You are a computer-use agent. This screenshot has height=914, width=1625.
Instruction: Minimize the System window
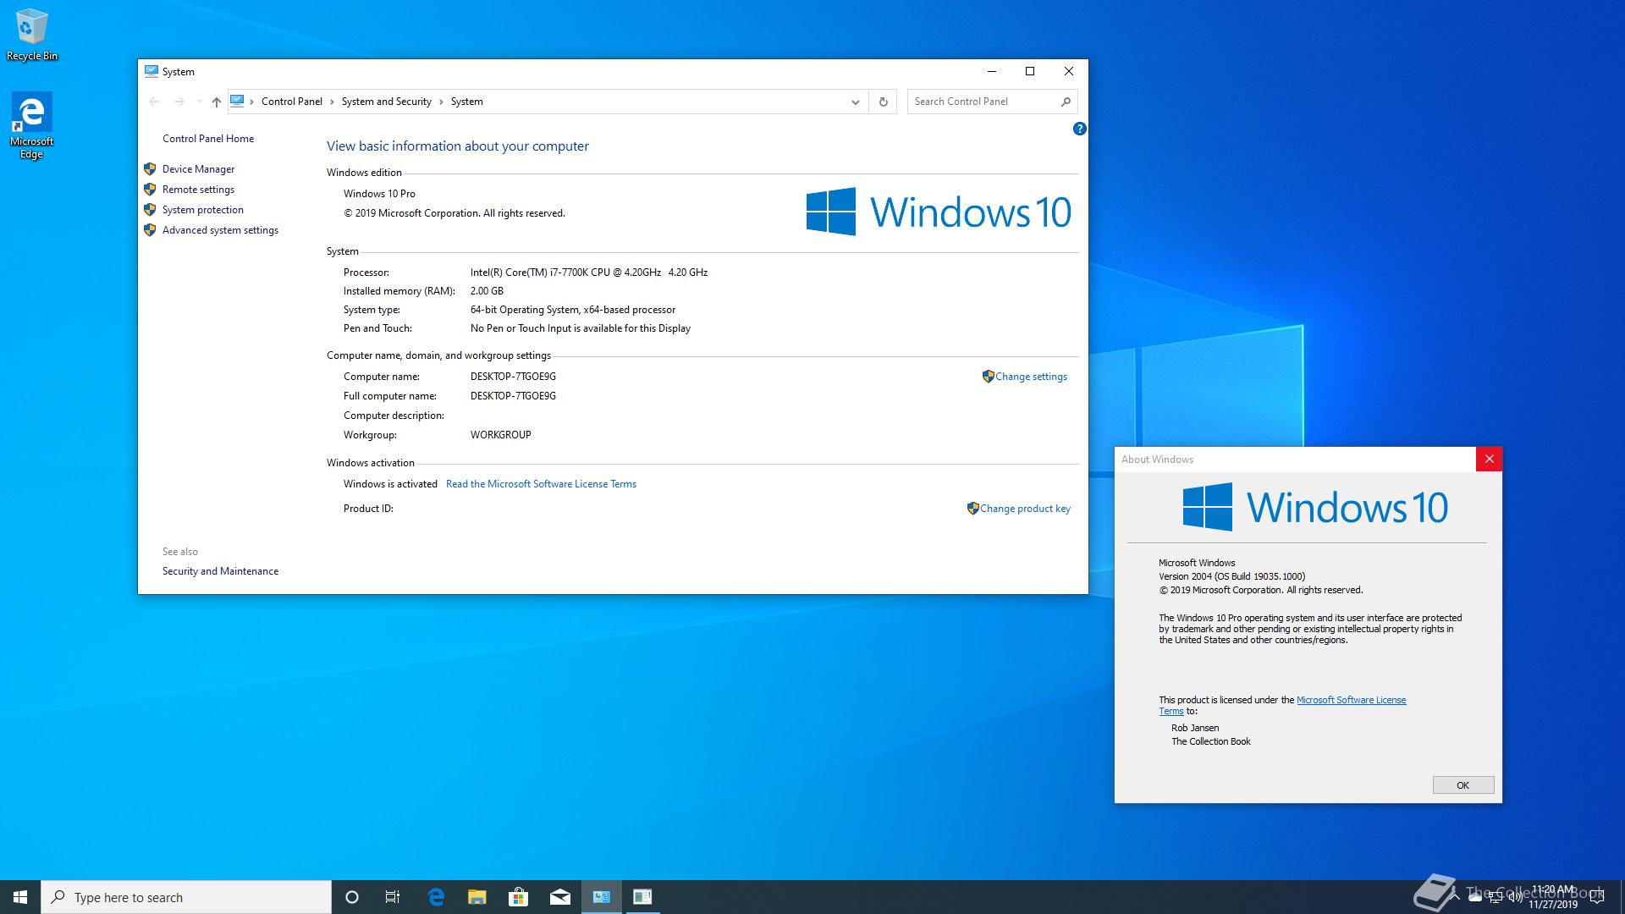(x=992, y=71)
